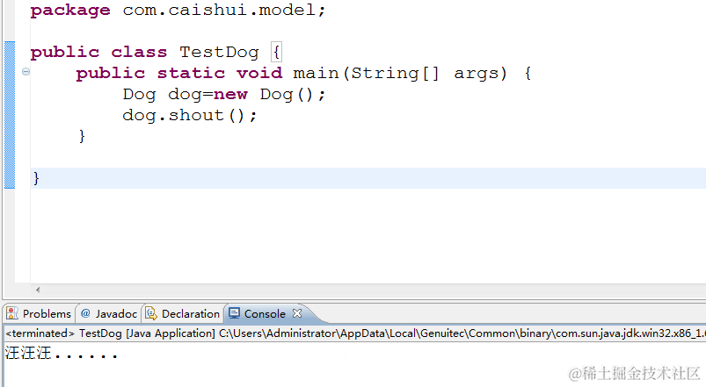Click the Problems tab icon
The height and width of the screenshot is (387, 706).
12,313
